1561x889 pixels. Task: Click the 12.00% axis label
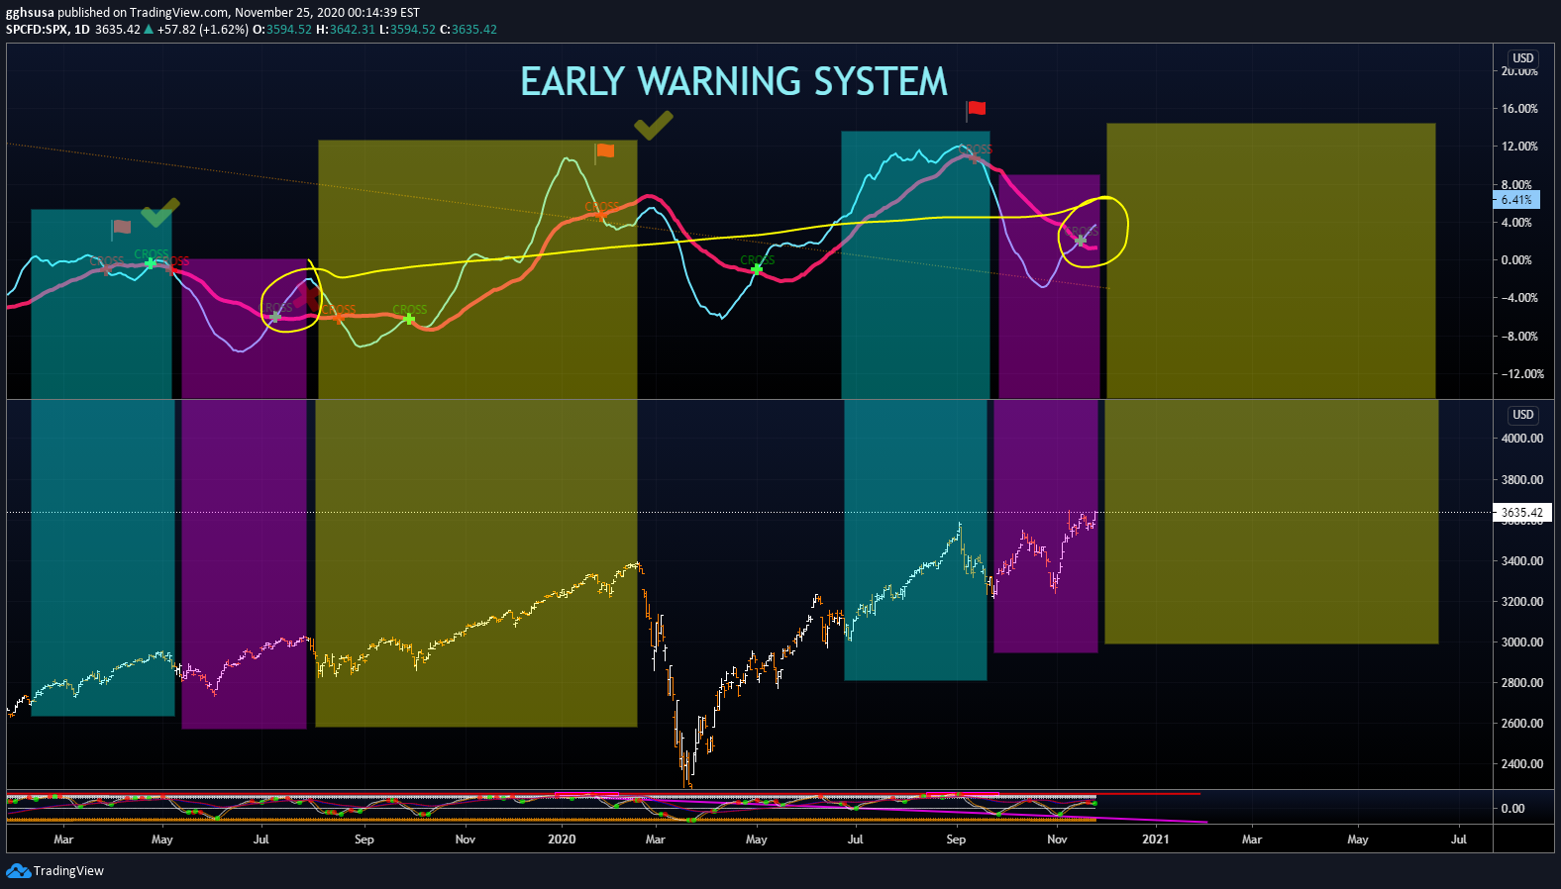click(x=1519, y=147)
